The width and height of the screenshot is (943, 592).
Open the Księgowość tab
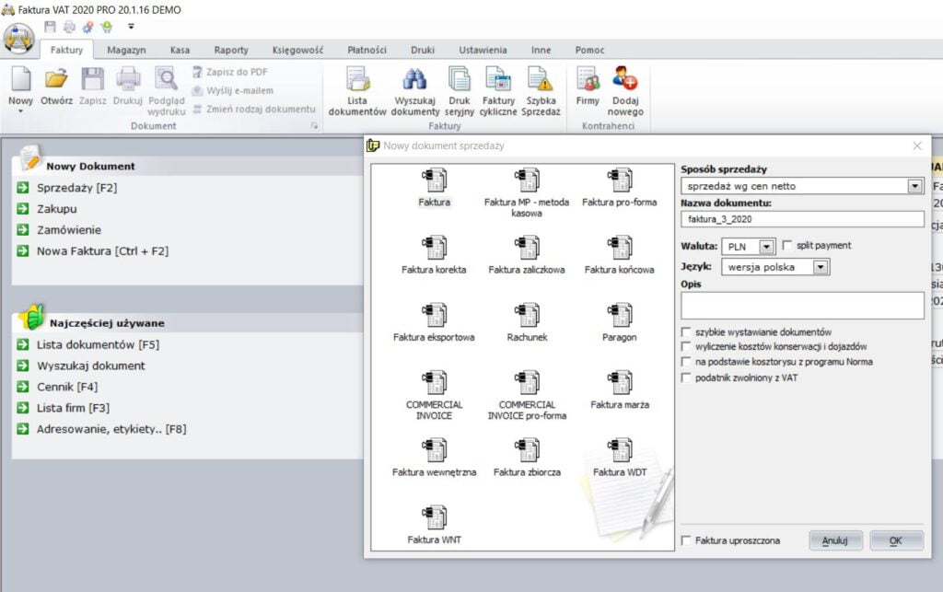[297, 50]
